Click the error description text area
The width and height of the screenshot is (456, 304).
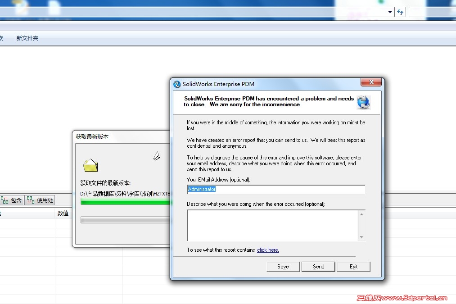(273, 226)
